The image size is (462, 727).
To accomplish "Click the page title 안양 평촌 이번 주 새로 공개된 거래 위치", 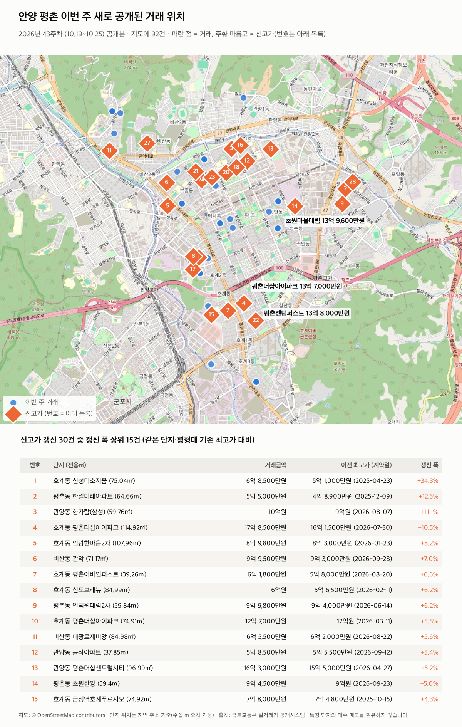I will (x=102, y=17).
